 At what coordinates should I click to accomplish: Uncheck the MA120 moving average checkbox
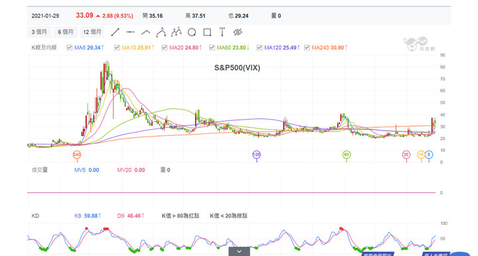[260, 48]
